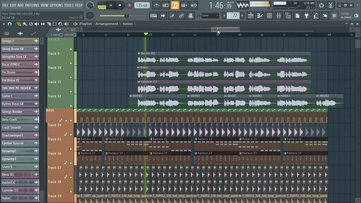Click the main volume slider handle
361x203 pixels.
click(x=126, y=16)
